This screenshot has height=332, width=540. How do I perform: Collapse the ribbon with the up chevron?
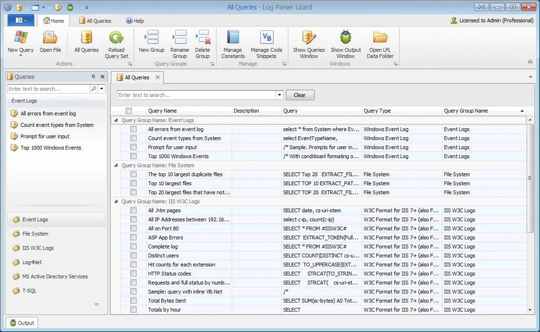(x=530, y=62)
